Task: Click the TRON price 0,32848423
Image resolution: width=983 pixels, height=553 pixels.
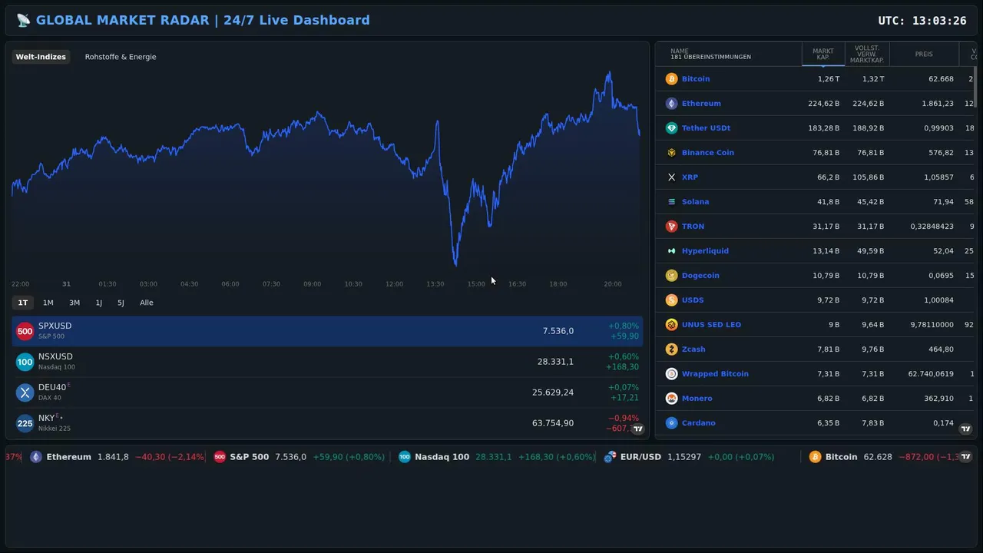Action: [932, 227]
